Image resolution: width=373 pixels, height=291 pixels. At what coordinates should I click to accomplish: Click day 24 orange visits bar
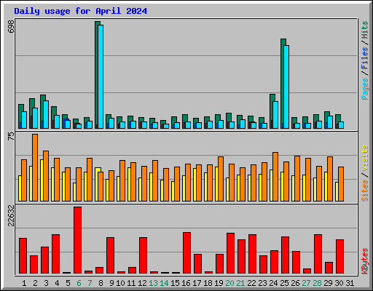tap(275, 177)
